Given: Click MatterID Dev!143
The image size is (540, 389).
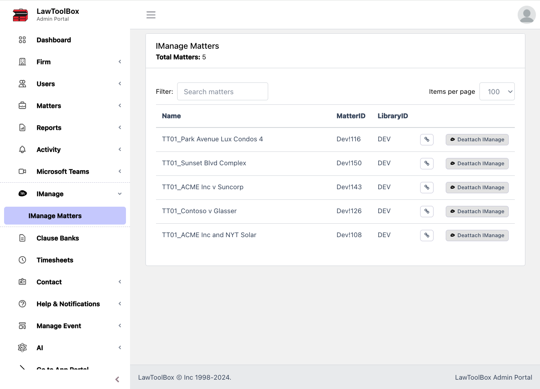Looking at the screenshot, I should tap(349, 187).
